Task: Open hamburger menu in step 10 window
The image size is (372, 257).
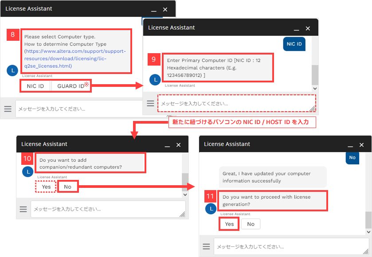Action: pos(23,209)
